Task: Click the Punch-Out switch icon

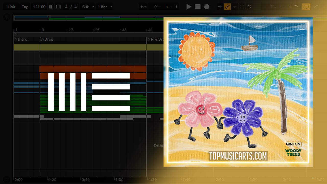Action: [316, 7]
